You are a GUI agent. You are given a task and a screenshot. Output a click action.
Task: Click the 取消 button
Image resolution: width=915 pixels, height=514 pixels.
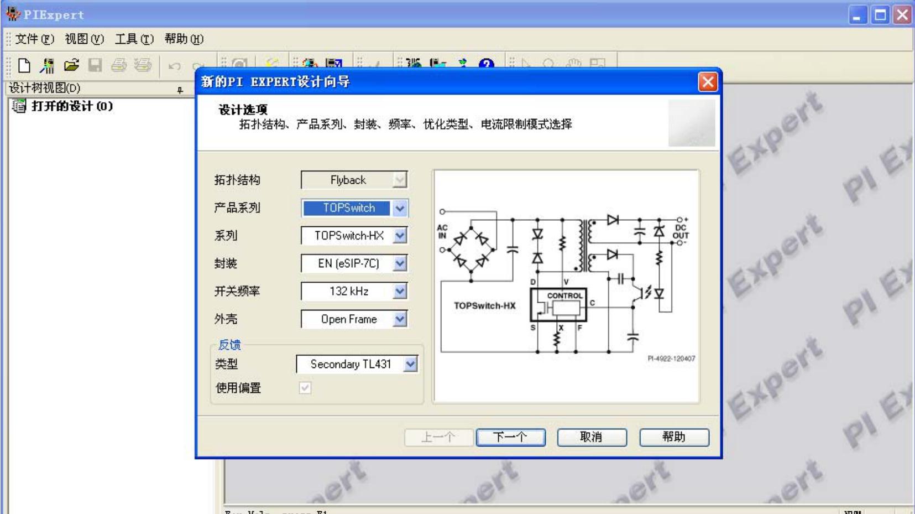tap(592, 437)
